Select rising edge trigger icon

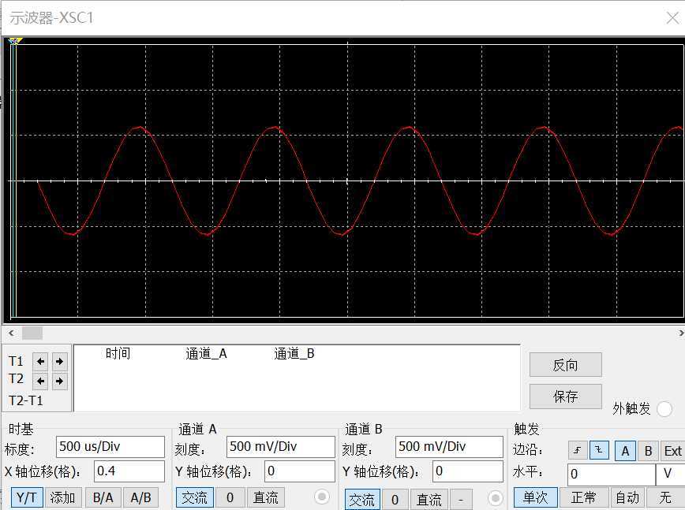[x=578, y=450]
